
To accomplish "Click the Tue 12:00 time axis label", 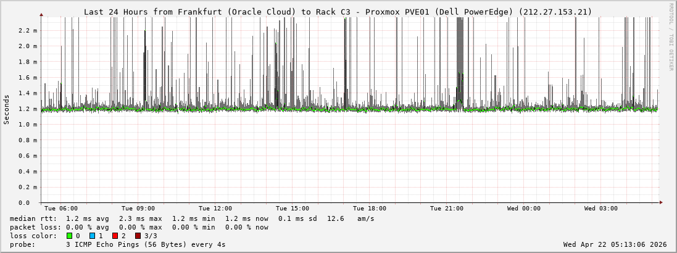I will (215, 209).
